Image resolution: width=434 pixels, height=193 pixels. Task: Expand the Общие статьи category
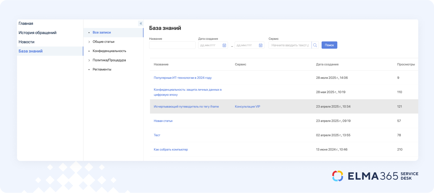(x=89, y=42)
